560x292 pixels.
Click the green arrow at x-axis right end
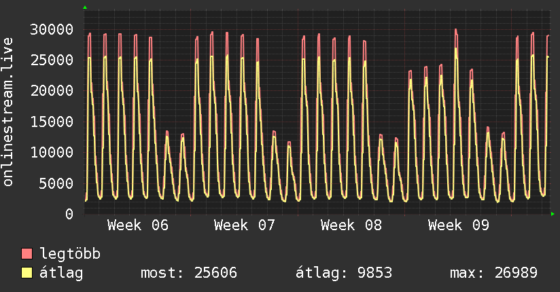(553, 214)
